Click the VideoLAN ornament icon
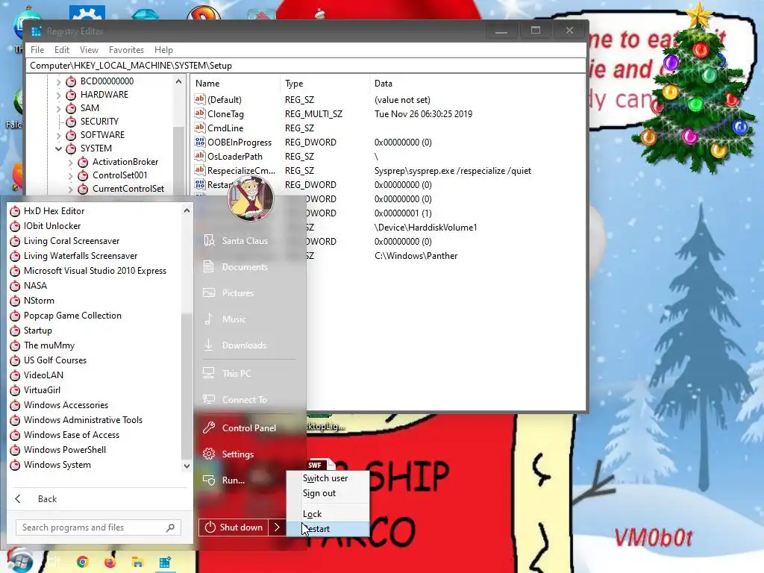The image size is (764, 573). click(x=15, y=375)
